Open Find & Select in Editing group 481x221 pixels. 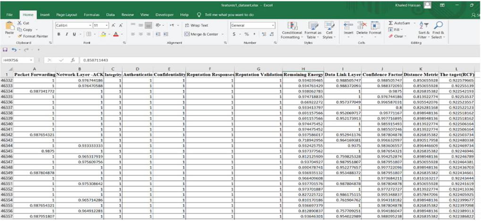[438, 28]
